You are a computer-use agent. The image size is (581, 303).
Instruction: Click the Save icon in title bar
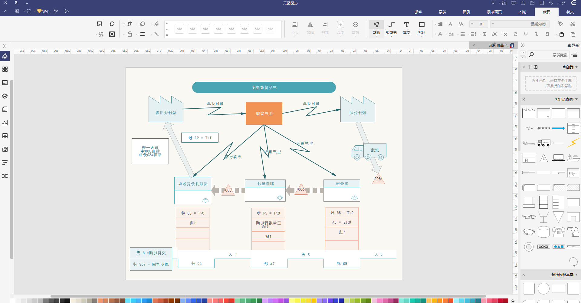pyautogui.click(x=523, y=3)
